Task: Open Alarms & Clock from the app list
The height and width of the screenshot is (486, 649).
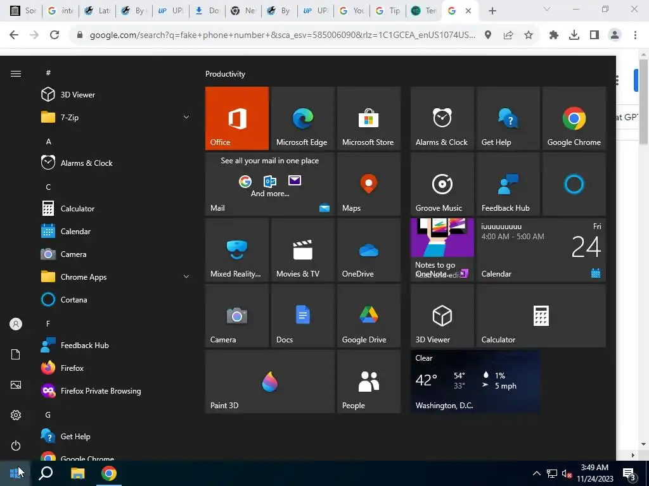Action: point(116,163)
